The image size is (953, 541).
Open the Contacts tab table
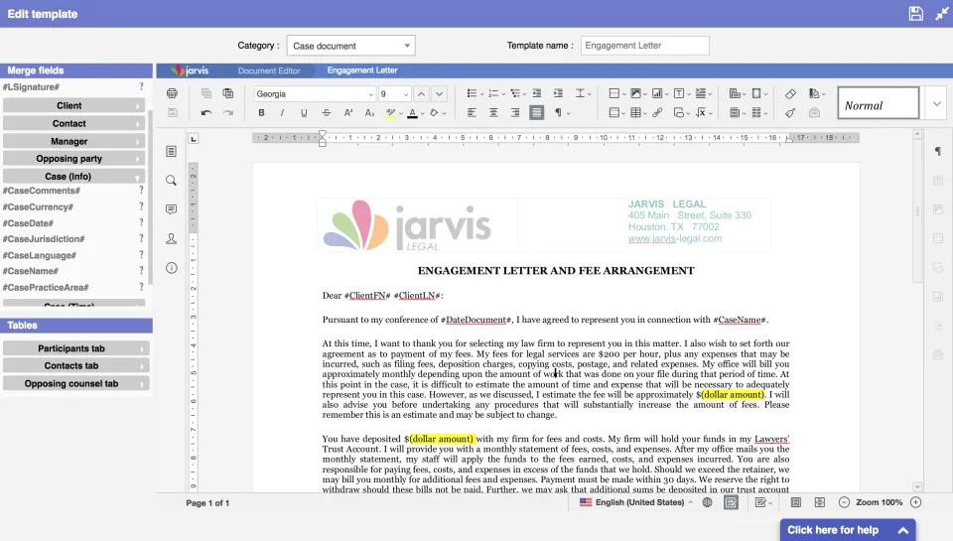[76, 366]
